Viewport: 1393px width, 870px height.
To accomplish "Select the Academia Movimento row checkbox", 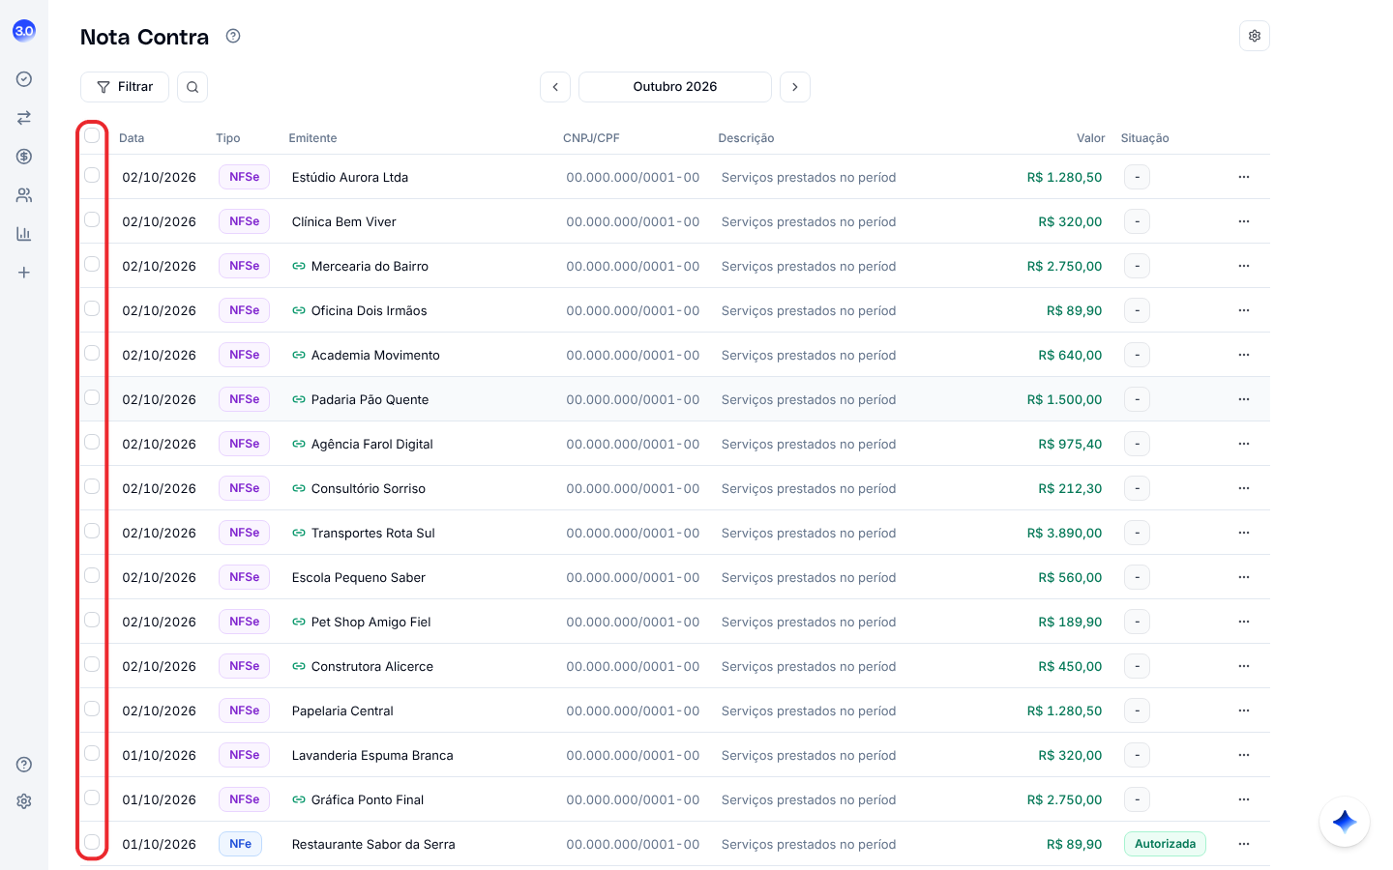I will [92, 353].
